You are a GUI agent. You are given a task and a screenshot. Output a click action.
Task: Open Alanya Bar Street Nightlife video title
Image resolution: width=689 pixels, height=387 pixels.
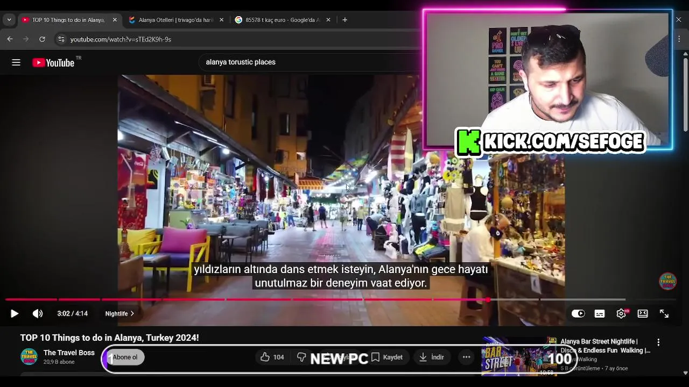click(605, 346)
